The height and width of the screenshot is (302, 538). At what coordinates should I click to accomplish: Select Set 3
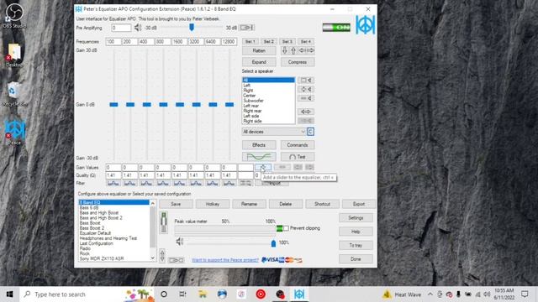point(287,41)
